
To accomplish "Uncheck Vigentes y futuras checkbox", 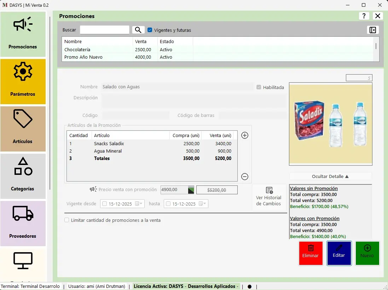I will (150, 30).
